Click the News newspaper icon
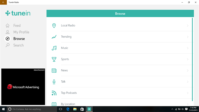The height and width of the screenshot is (112, 199). click(54, 71)
